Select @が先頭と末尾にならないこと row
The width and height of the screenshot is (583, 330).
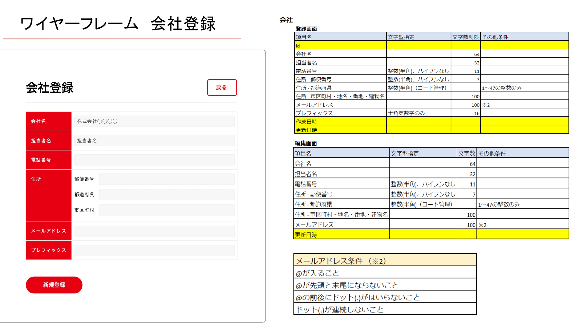(x=385, y=284)
